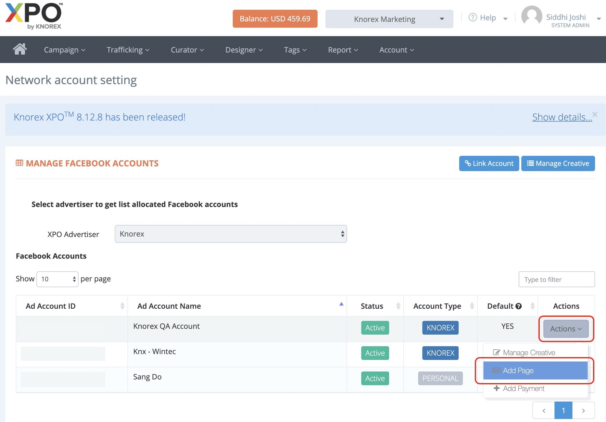Click the Type to filter field
This screenshot has height=422, width=606.
click(556, 279)
